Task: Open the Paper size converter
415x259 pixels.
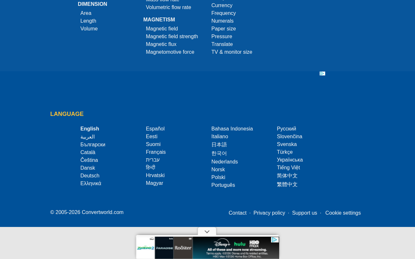Action: point(224,29)
